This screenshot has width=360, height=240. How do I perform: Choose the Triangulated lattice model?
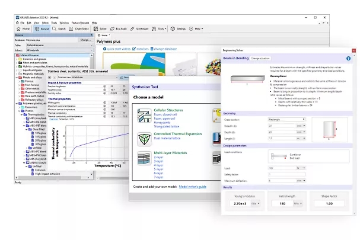tap(167, 126)
